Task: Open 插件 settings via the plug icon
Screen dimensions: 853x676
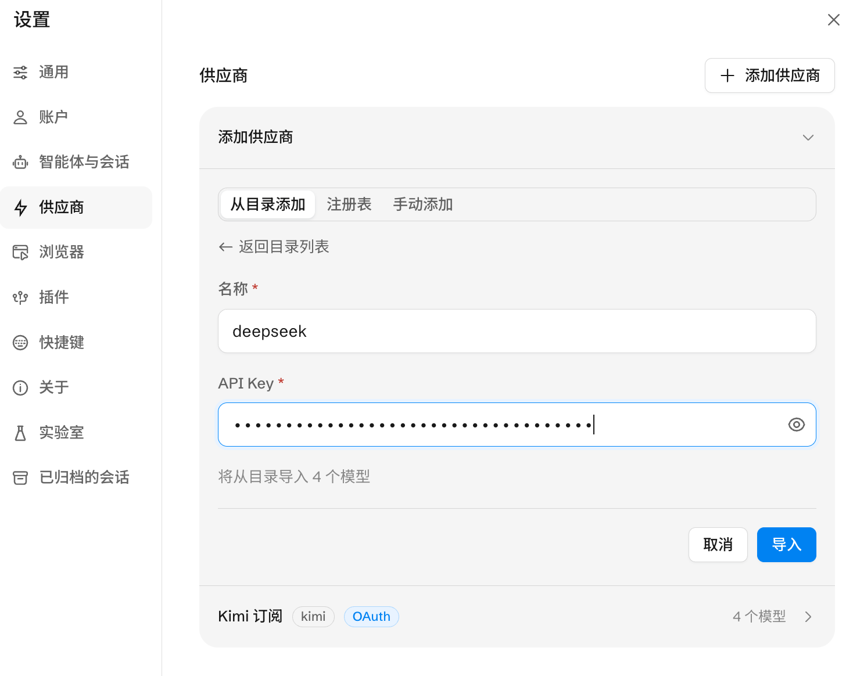Action: (x=20, y=297)
